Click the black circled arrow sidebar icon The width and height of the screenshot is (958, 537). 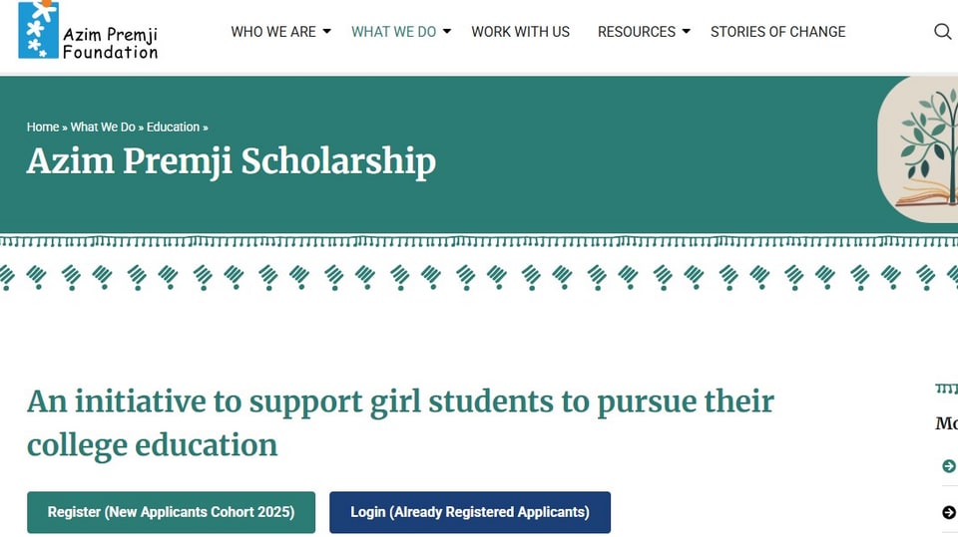click(949, 512)
